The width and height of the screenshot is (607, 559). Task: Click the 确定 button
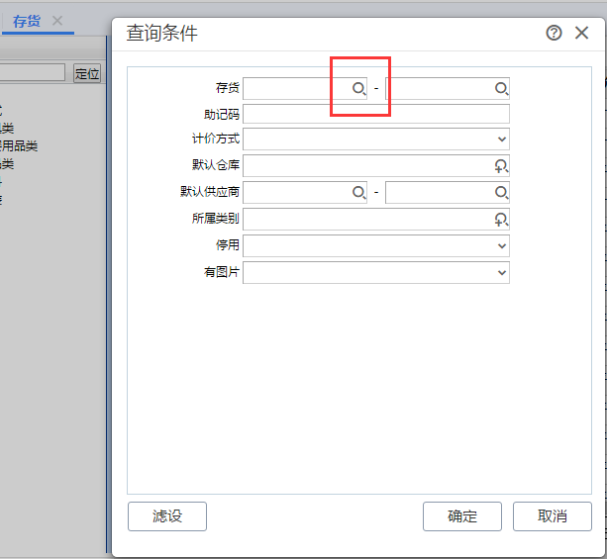click(462, 516)
